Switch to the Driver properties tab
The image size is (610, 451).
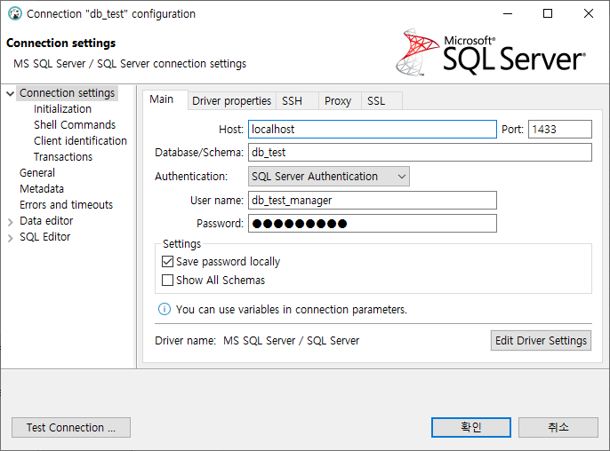(231, 101)
